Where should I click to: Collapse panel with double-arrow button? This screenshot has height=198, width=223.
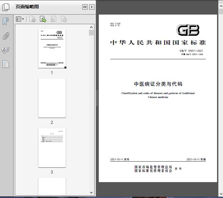tap(85, 7)
